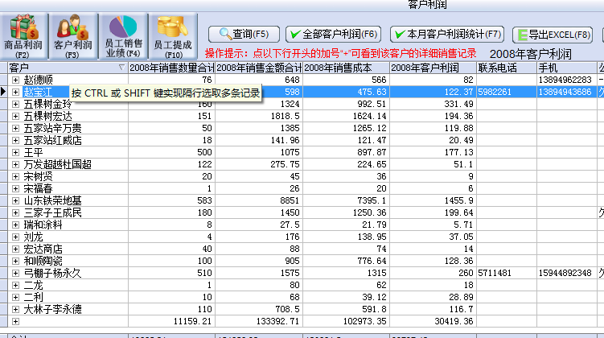Click phone number cell 5711481

pyautogui.click(x=506, y=273)
